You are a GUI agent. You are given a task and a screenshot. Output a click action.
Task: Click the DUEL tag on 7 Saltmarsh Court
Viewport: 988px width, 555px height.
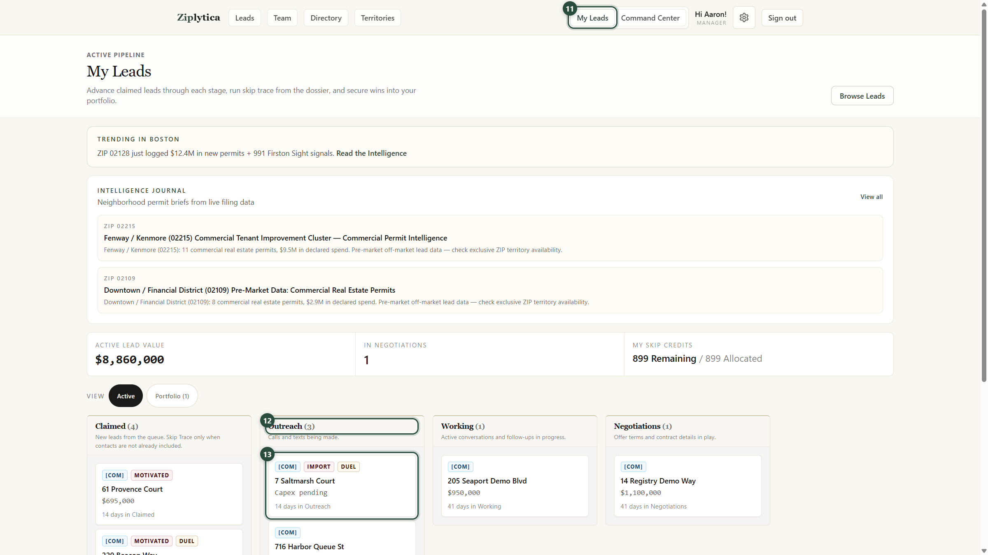click(x=348, y=467)
